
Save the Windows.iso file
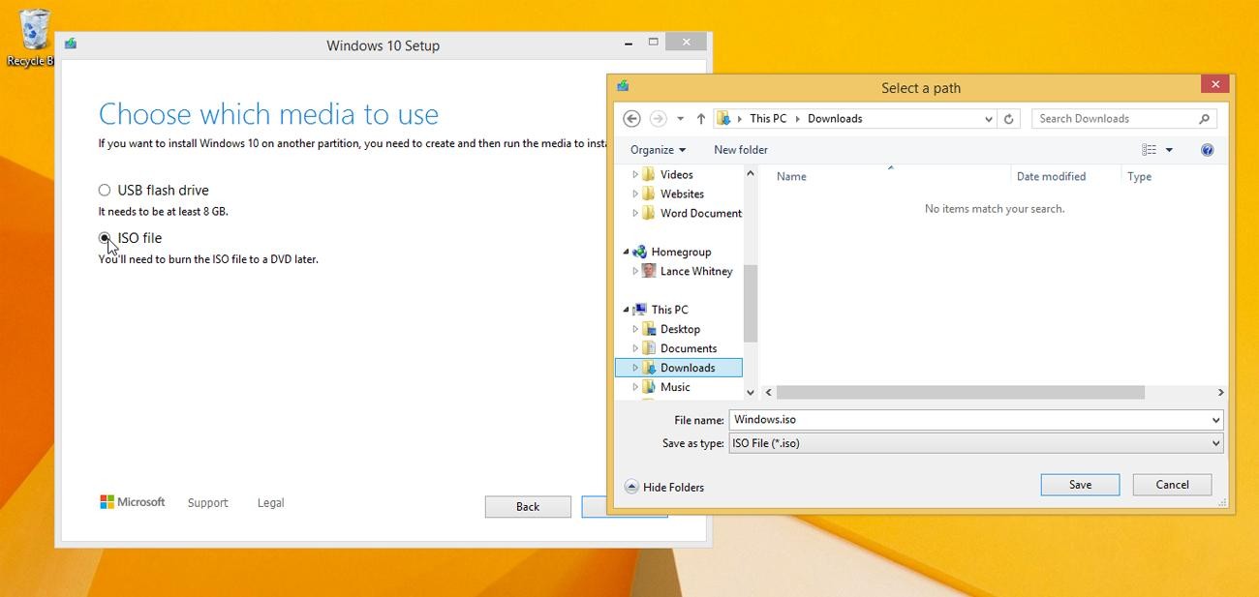tap(1080, 485)
